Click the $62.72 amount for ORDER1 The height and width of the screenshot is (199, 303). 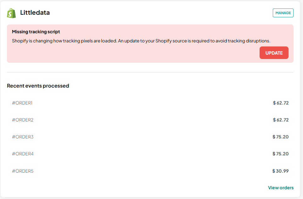pyautogui.click(x=281, y=103)
